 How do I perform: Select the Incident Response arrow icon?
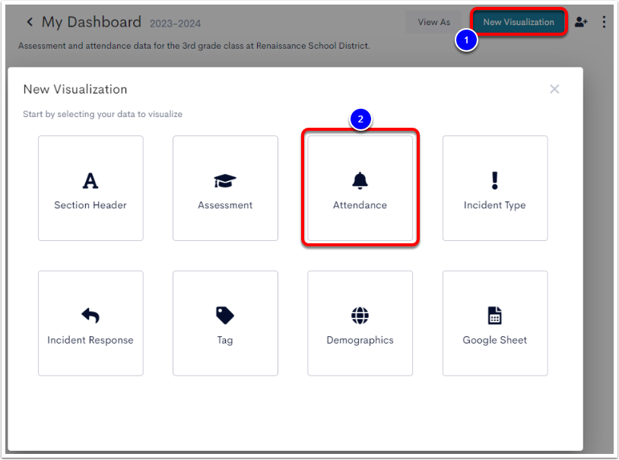pos(90,316)
